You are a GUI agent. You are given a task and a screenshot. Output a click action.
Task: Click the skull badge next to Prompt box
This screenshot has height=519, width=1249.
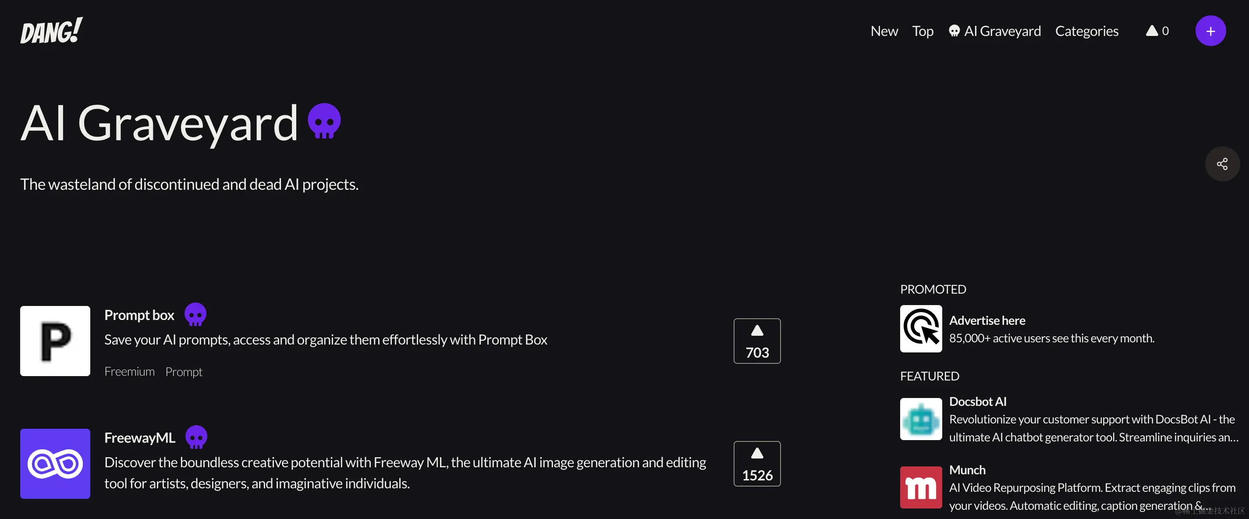pyautogui.click(x=195, y=314)
